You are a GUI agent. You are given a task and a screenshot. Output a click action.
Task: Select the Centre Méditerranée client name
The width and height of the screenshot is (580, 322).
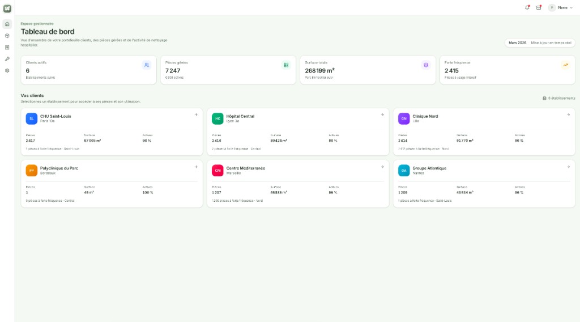[x=246, y=168]
